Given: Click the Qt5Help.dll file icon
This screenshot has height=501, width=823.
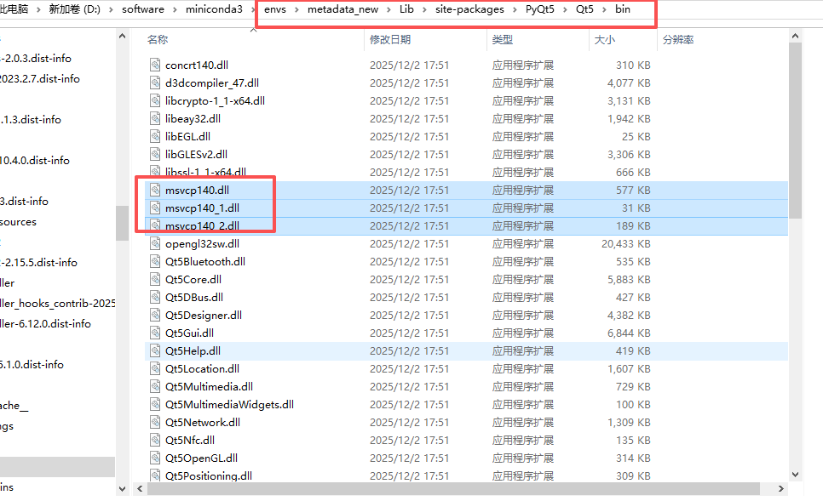Looking at the screenshot, I should click(x=155, y=350).
